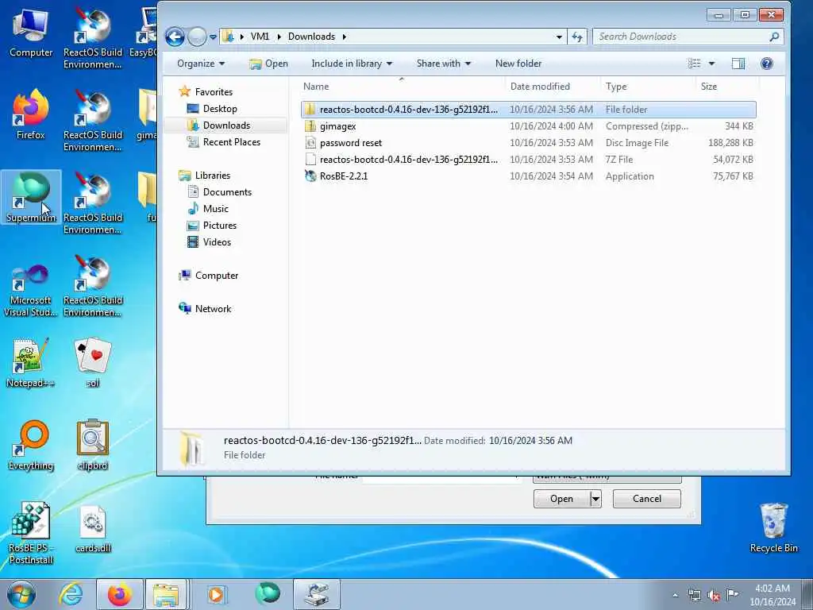Select the Recycle Bin icon
This screenshot has width=813, height=610.
(773, 528)
